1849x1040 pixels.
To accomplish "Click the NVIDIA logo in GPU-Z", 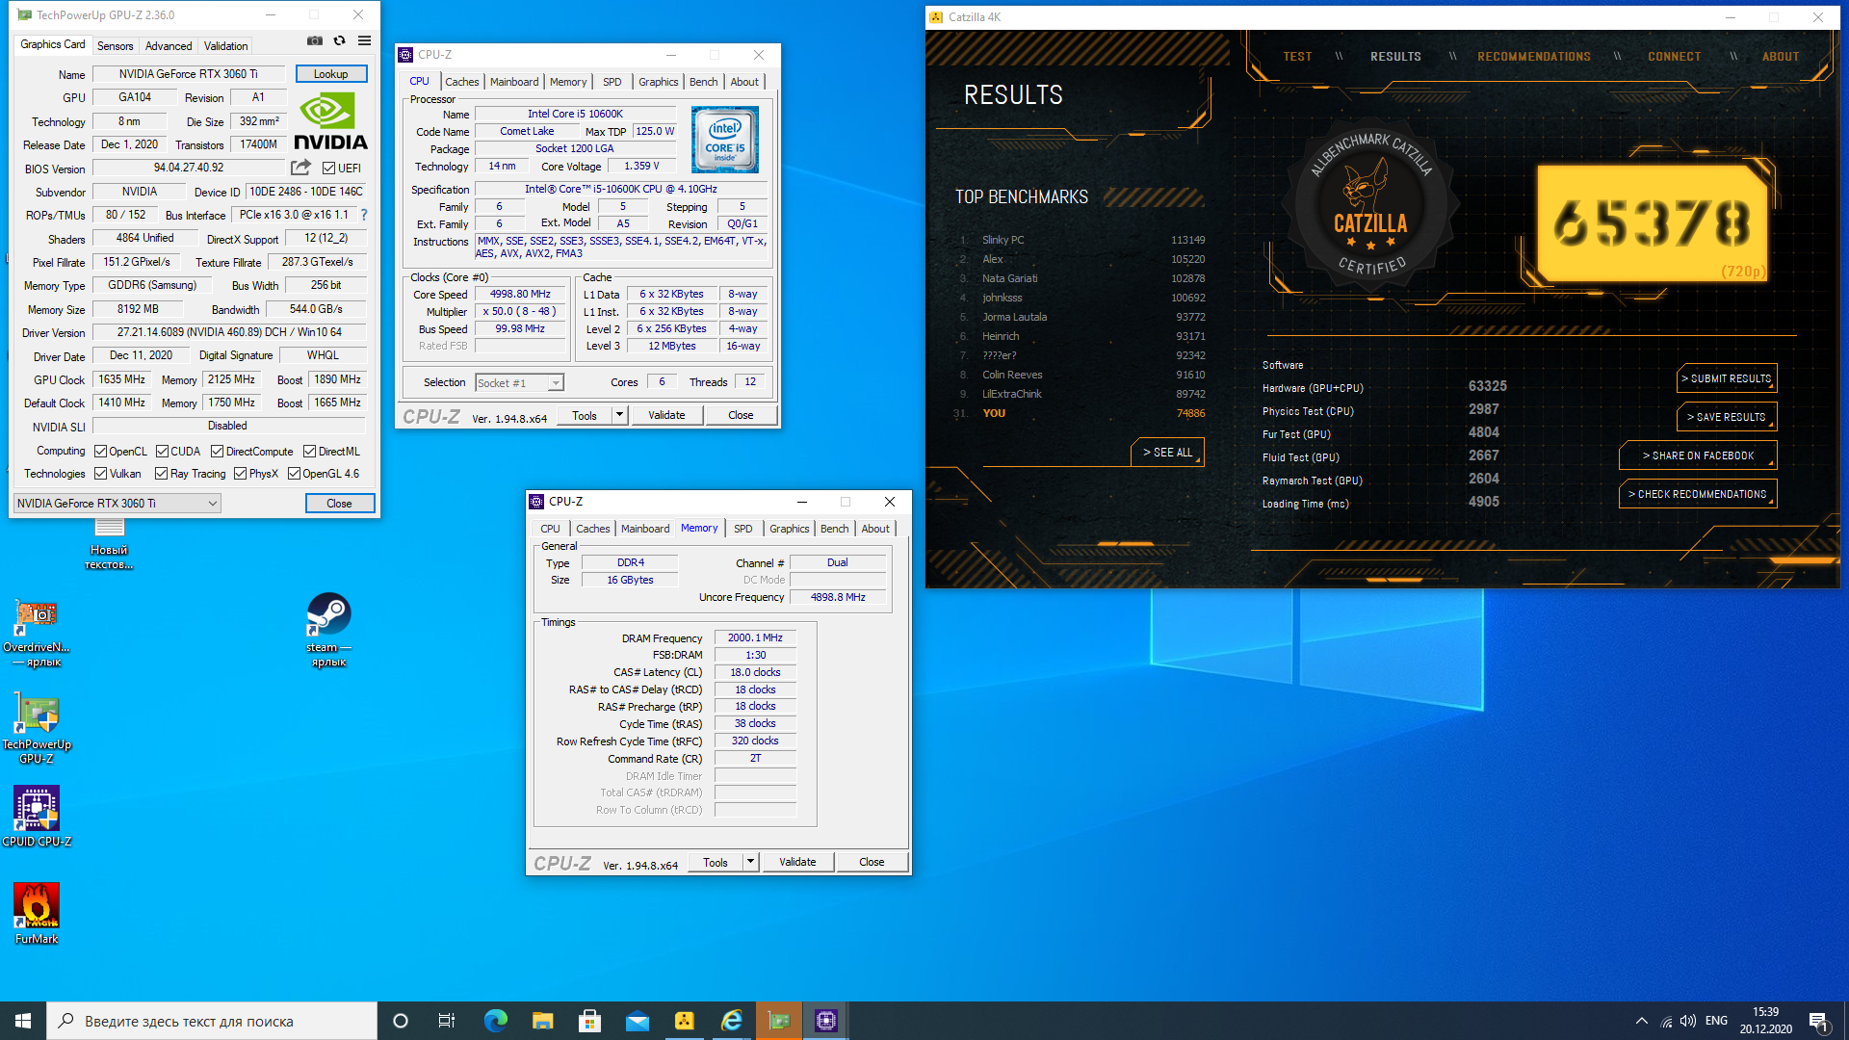I will 330,122.
